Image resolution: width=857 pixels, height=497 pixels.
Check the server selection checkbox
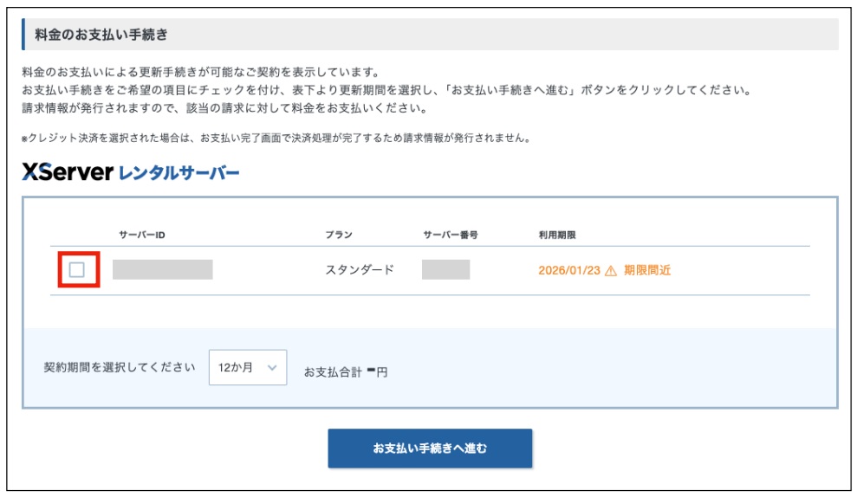77,270
